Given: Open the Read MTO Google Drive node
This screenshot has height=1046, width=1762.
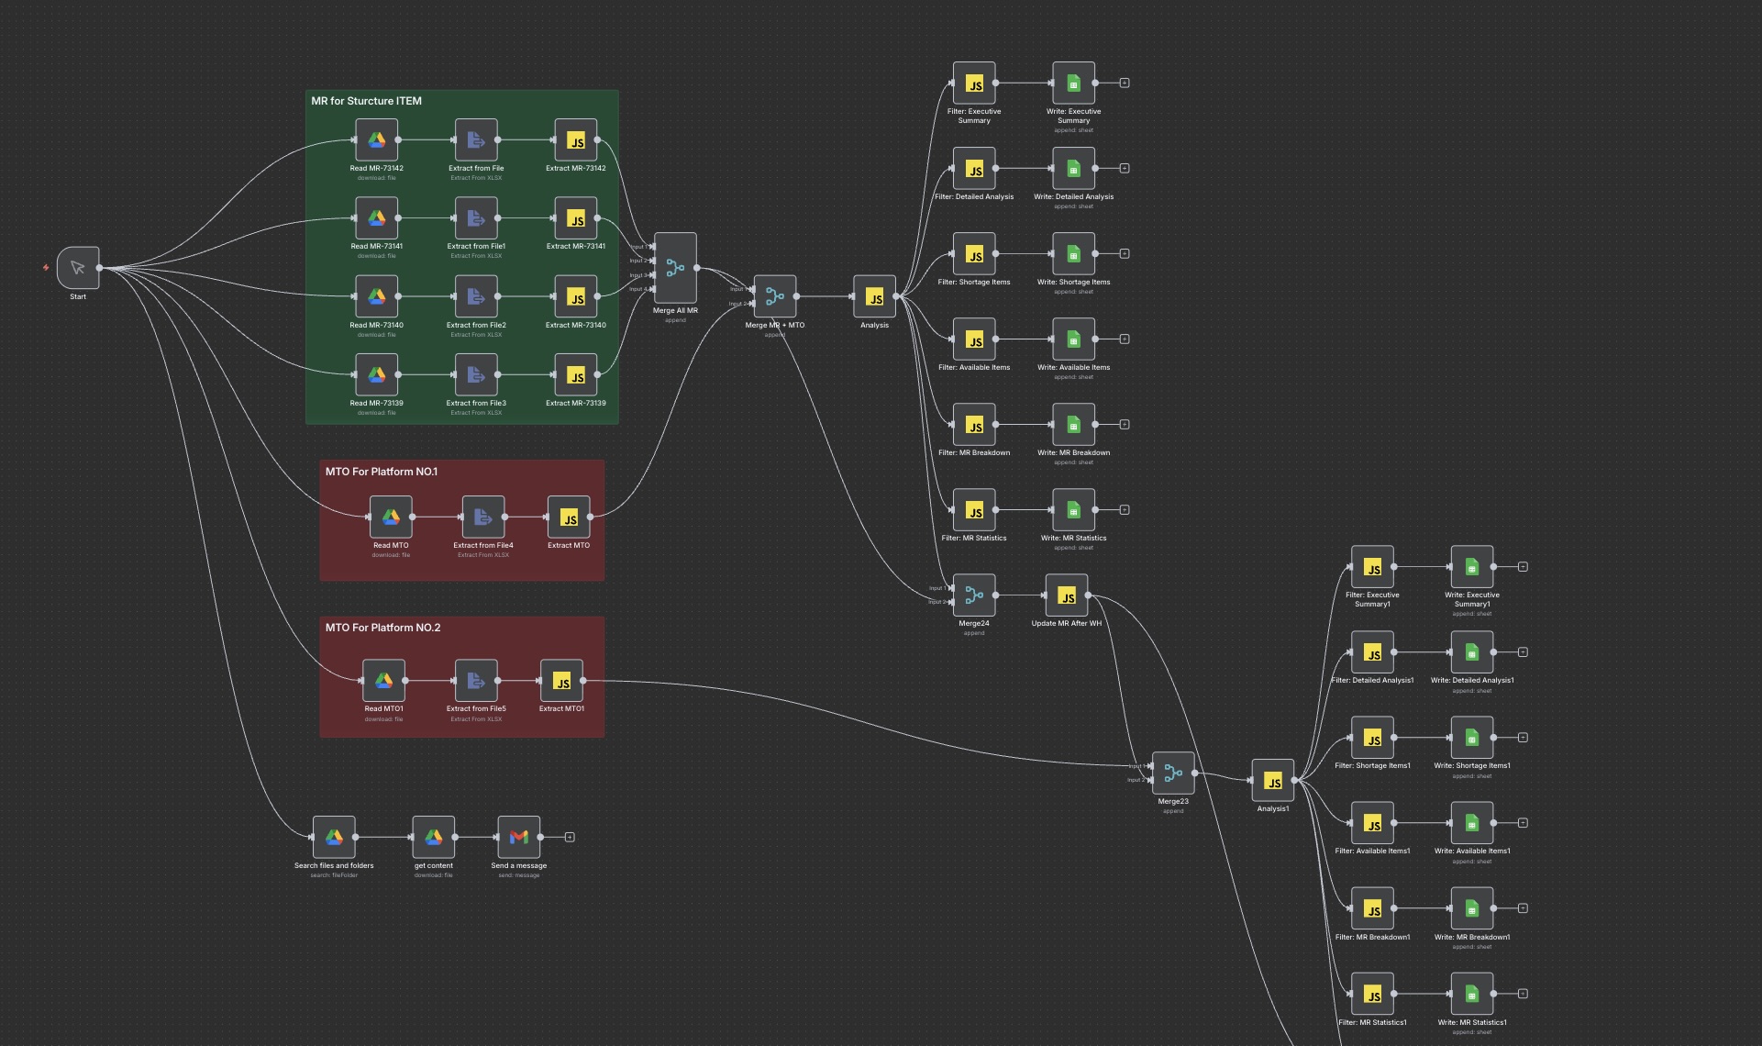Looking at the screenshot, I should pos(391,517).
